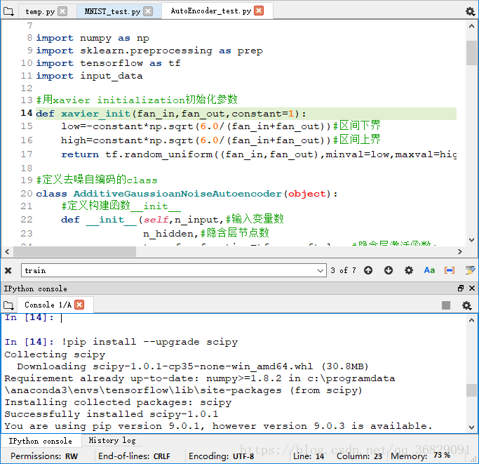Click in the search field containing 'train'
479x464 pixels.
168,270
